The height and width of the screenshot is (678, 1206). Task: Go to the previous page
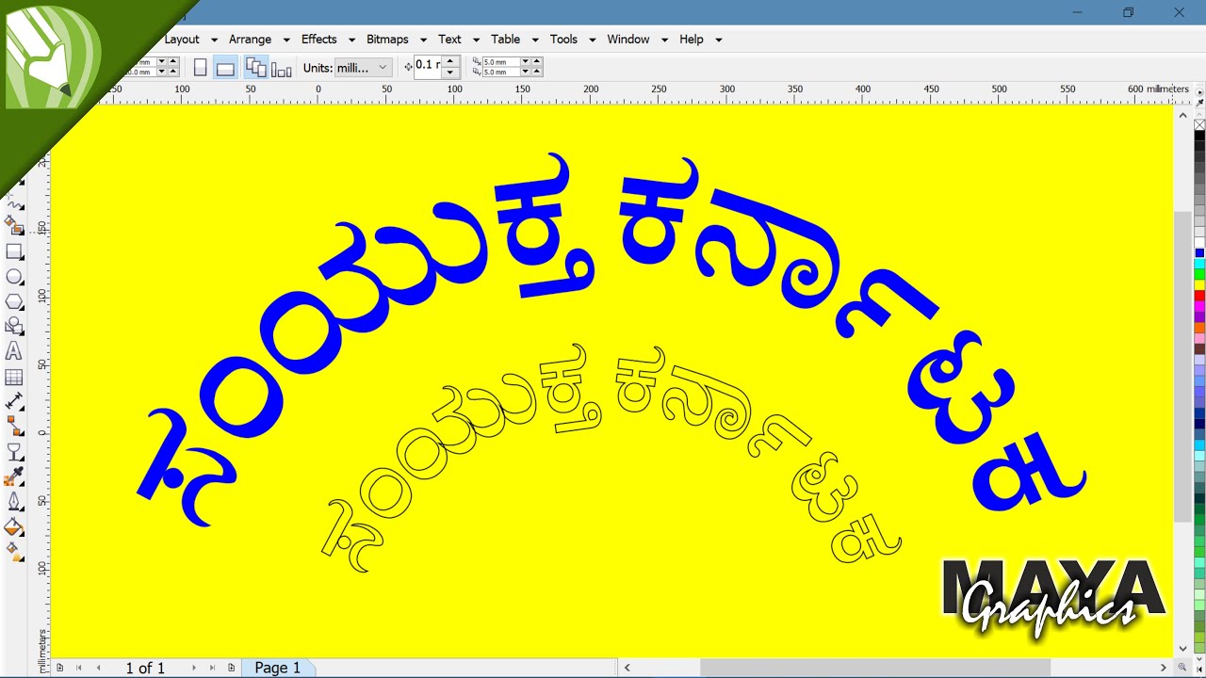tap(98, 668)
